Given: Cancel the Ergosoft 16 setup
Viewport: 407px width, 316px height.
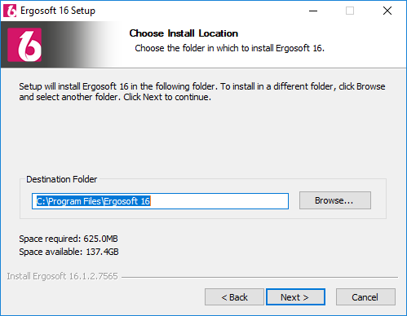Looking at the screenshot, I should pyautogui.click(x=365, y=296).
